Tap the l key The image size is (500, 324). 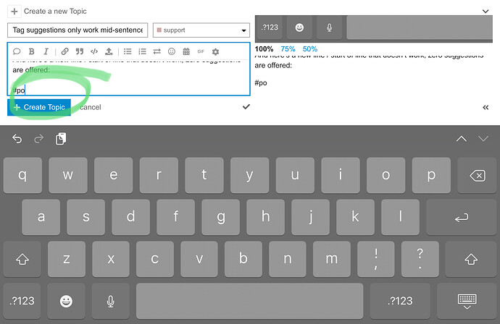400,218
